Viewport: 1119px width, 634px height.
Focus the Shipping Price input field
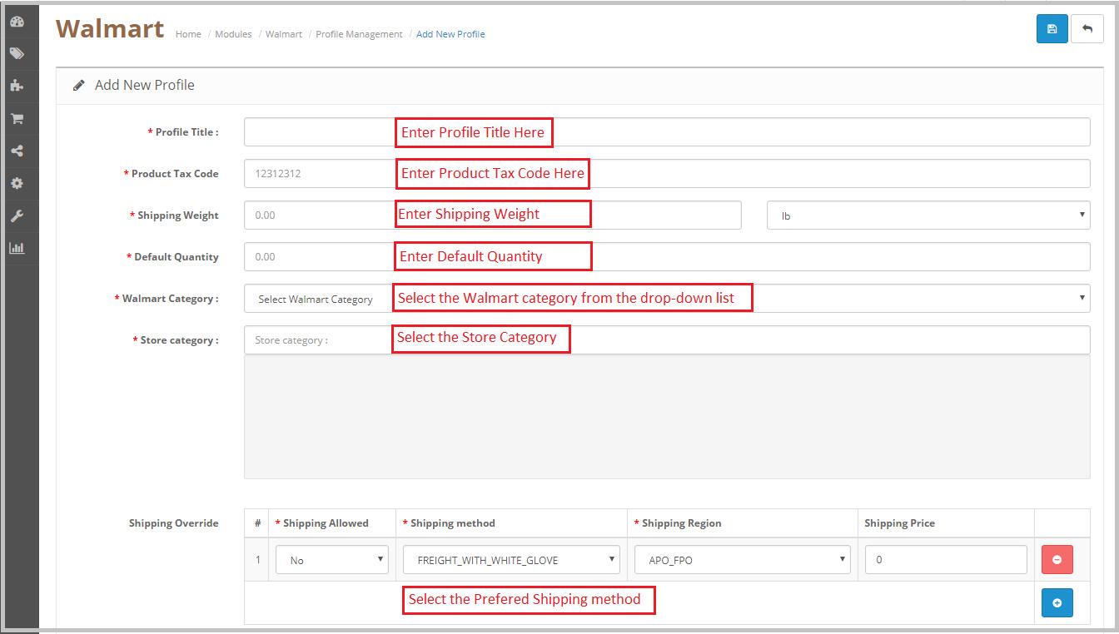pyautogui.click(x=946, y=560)
